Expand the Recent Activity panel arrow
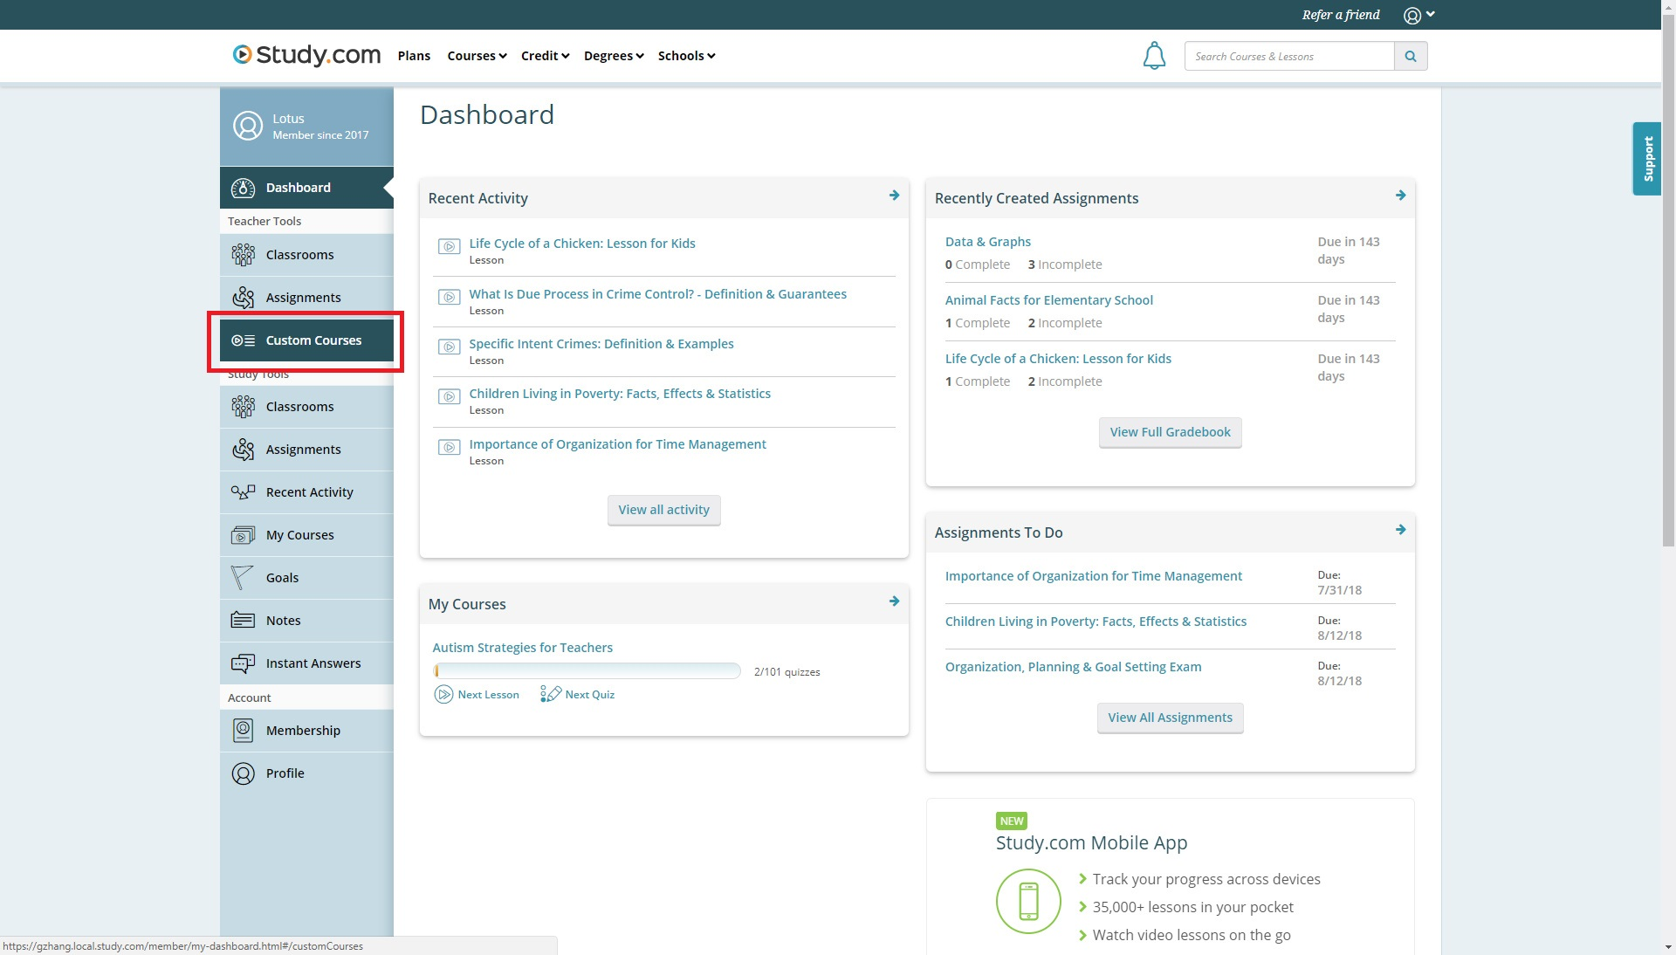 click(x=894, y=196)
